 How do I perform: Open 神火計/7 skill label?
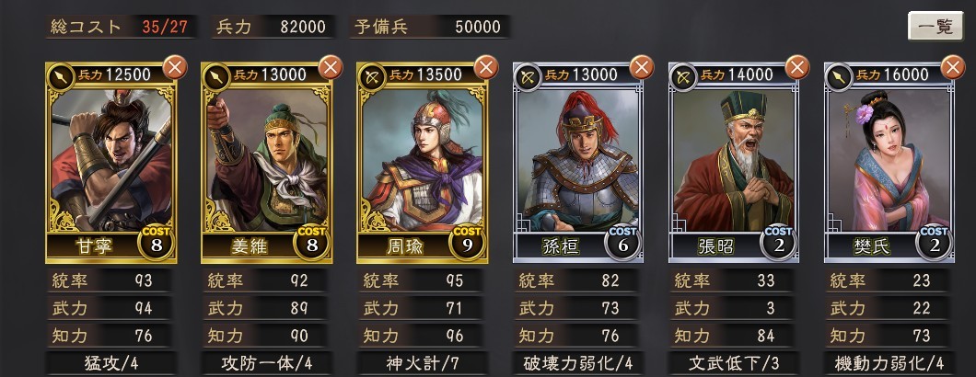tap(422, 363)
